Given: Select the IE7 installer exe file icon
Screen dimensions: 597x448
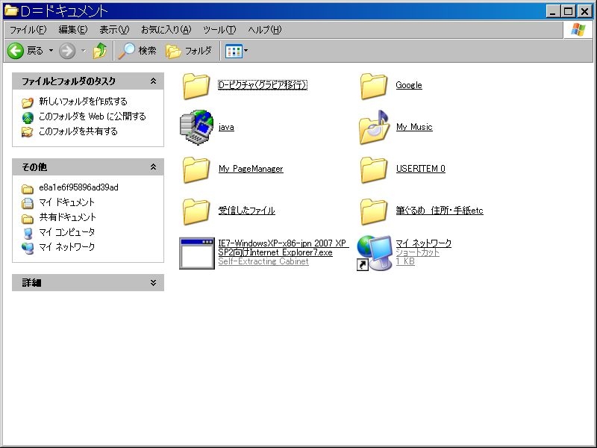Looking at the screenshot, I should click(x=196, y=252).
